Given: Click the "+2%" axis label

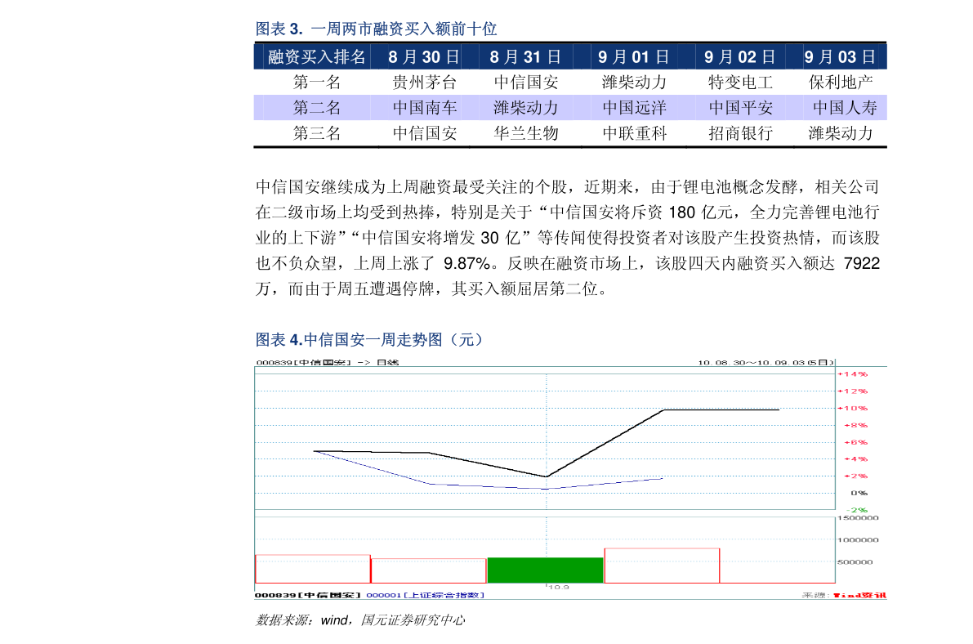Looking at the screenshot, I should pos(855,476).
